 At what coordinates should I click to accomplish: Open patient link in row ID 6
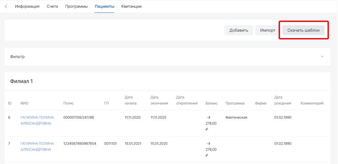click(x=37, y=120)
